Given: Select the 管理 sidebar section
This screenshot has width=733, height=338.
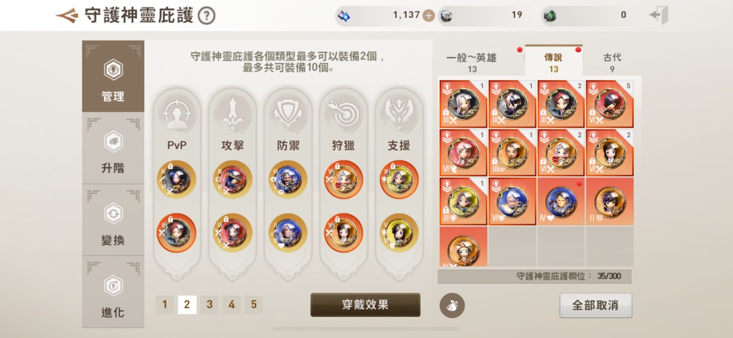Looking at the screenshot, I should tap(113, 76).
